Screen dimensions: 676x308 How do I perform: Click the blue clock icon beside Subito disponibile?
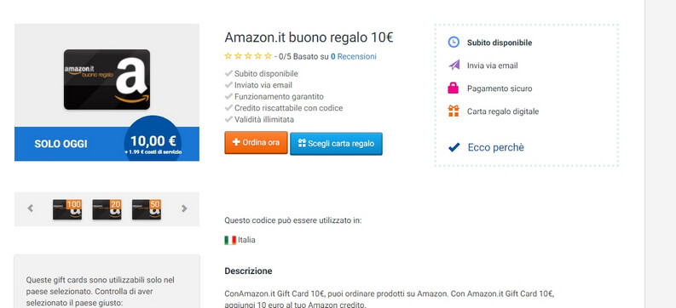pos(454,43)
